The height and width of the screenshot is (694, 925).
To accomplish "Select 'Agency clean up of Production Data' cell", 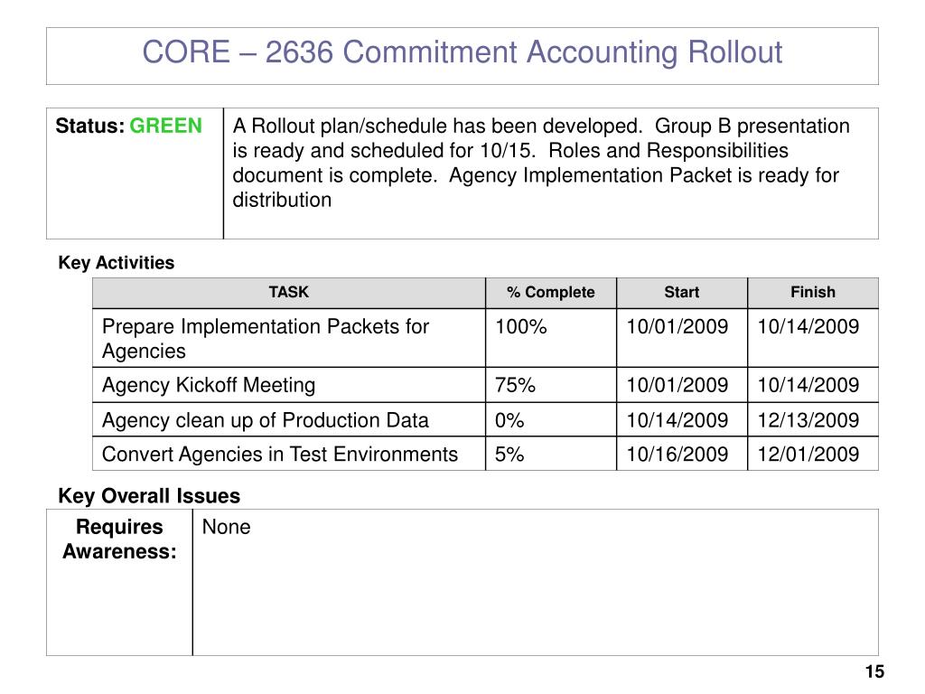I will pos(289,419).
